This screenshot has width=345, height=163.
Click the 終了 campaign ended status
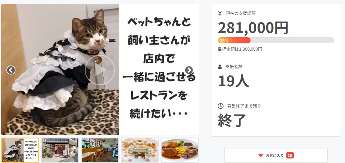[232, 120]
